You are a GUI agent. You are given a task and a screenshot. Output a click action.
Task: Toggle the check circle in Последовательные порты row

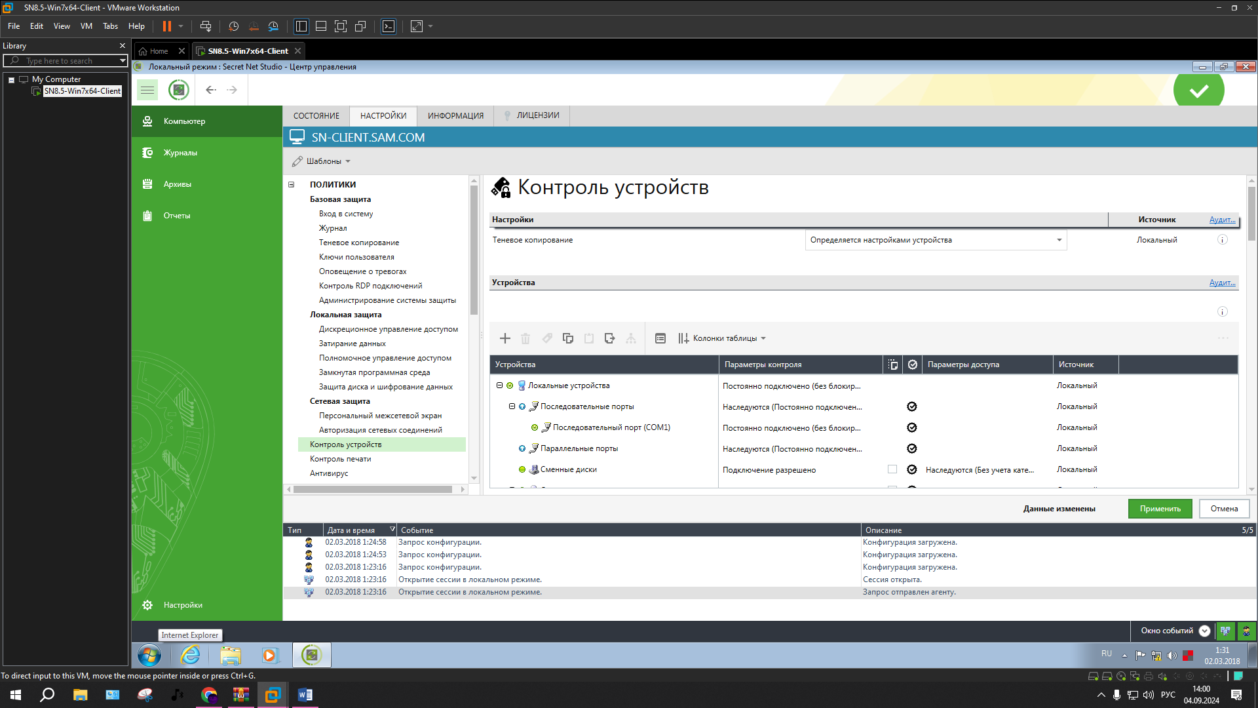[912, 406]
